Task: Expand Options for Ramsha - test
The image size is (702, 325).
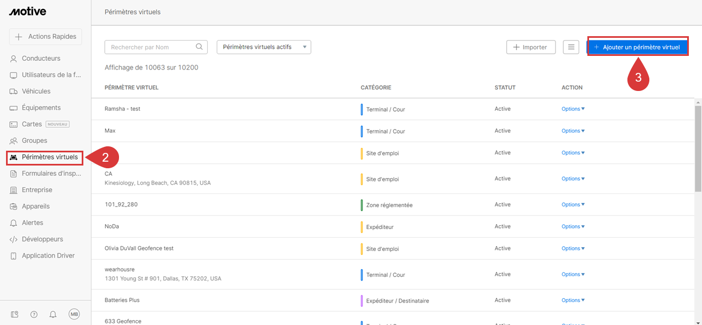Action: (573, 109)
